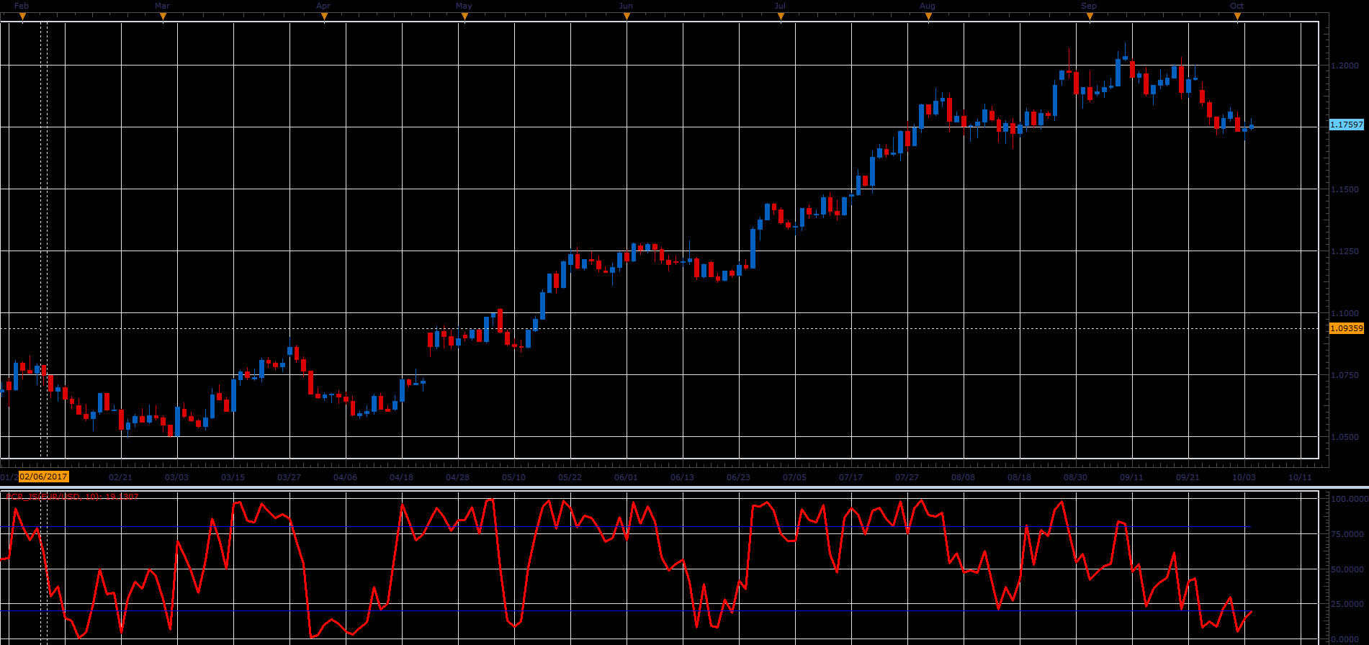The width and height of the screenshot is (1369, 645).
Task: Click the 09/11 date axis label
Action: pos(1131,477)
